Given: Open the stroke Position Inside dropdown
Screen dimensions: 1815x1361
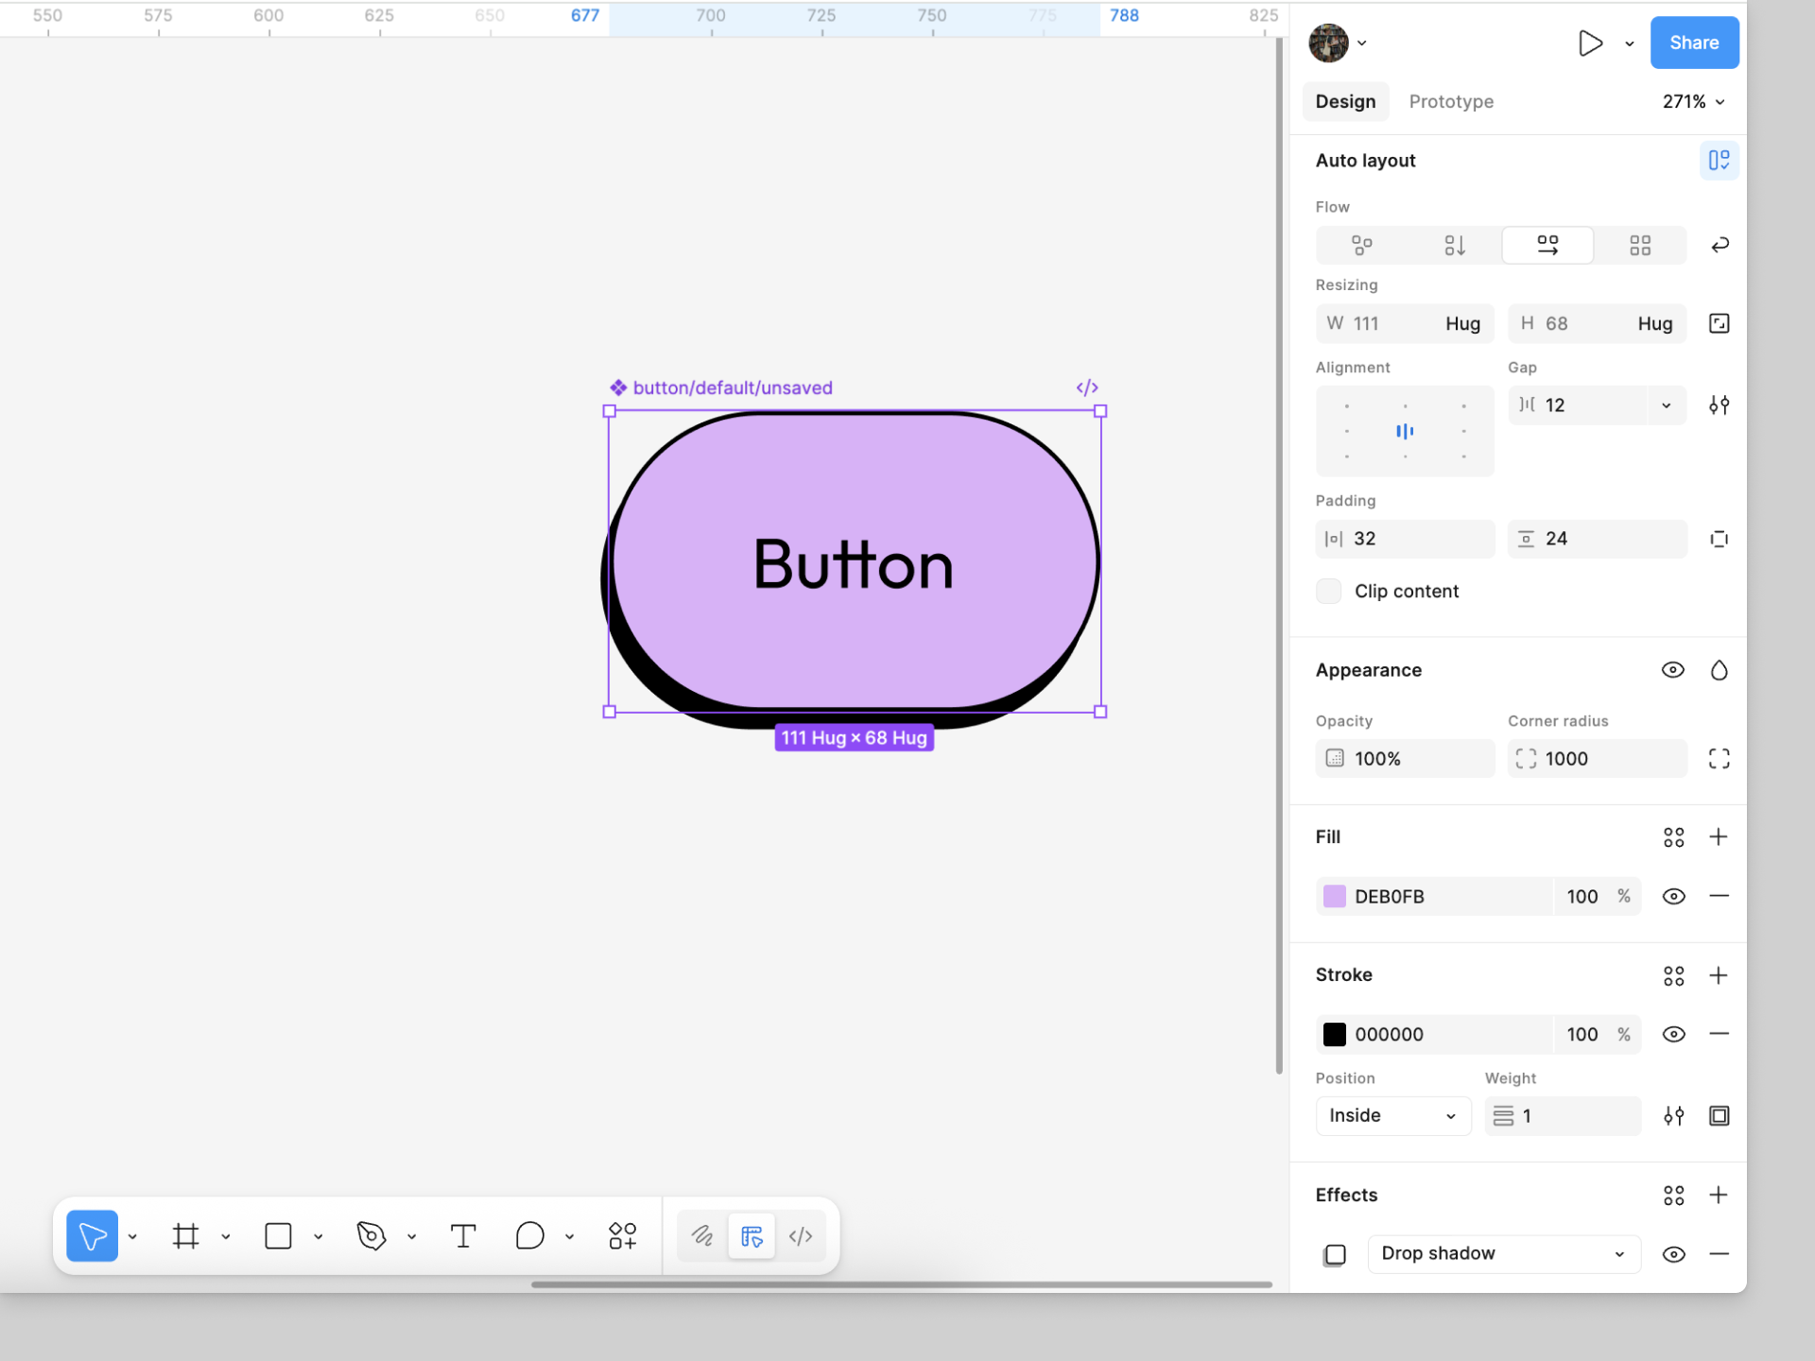Looking at the screenshot, I should pyautogui.click(x=1392, y=1116).
